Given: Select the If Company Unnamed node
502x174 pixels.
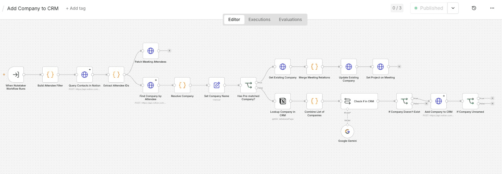Looking at the screenshot, I should pyautogui.click(x=471, y=101).
